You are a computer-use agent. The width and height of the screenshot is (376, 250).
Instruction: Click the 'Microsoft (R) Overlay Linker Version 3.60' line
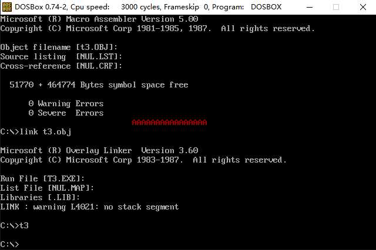[x=99, y=150]
